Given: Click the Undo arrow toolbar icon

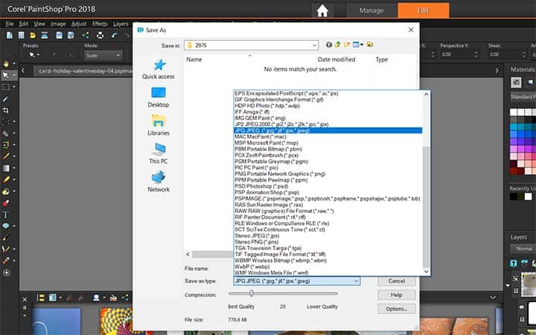Looking at the screenshot, I should 115,35.
